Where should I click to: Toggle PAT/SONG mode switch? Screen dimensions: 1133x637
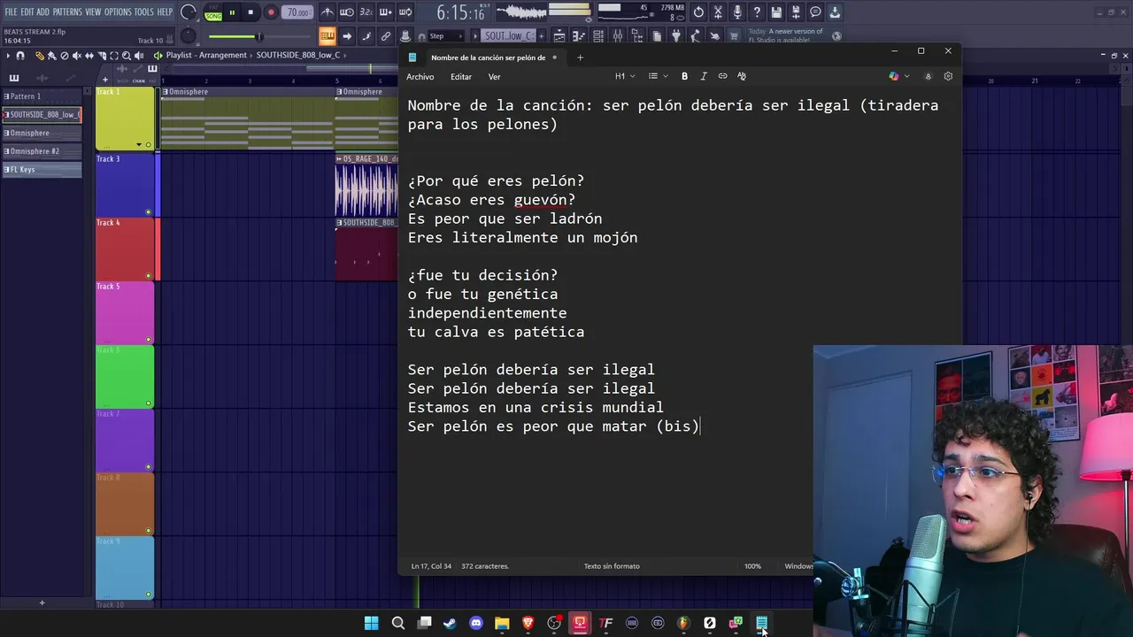[x=213, y=12]
